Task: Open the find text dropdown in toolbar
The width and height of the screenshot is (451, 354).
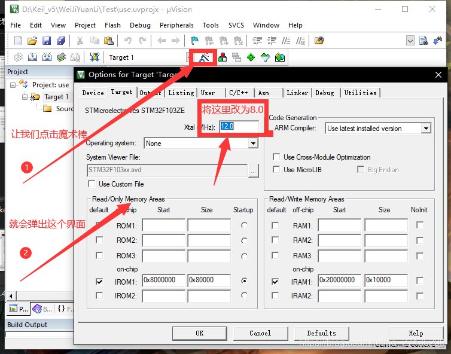Action: (x=410, y=41)
